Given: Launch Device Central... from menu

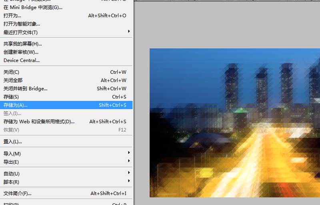Looking at the screenshot, I should pos(66,60).
